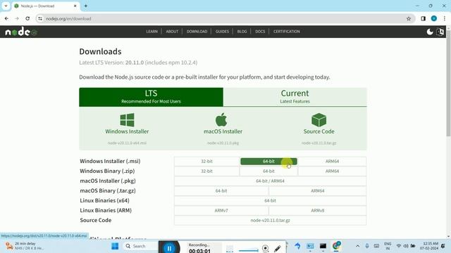Click the Windows Installer logo icon
This screenshot has width=451, height=253.
[x=127, y=120]
